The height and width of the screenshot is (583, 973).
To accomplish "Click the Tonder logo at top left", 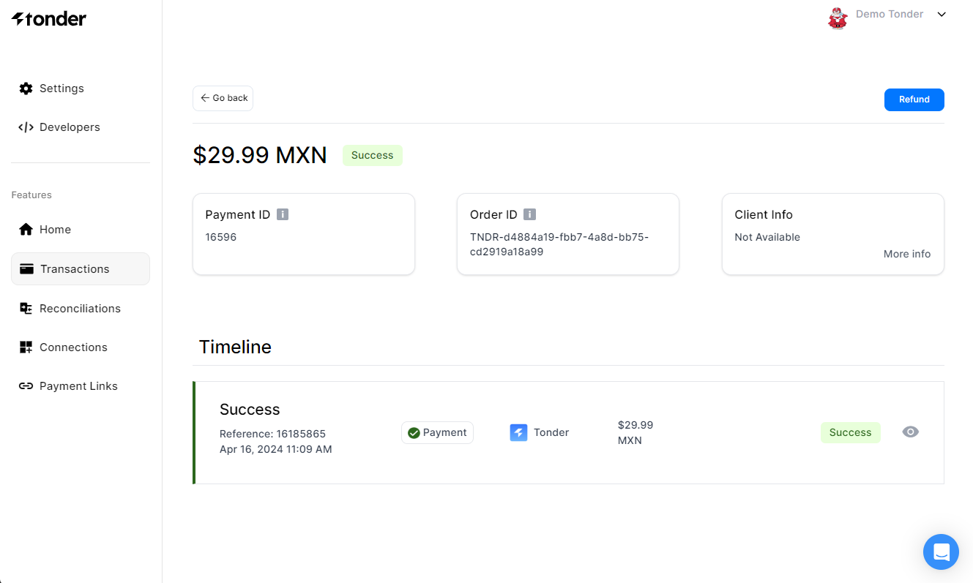I will click(x=49, y=19).
